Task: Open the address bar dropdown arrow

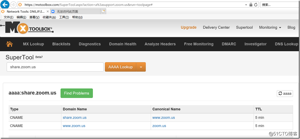Action: (246, 5)
